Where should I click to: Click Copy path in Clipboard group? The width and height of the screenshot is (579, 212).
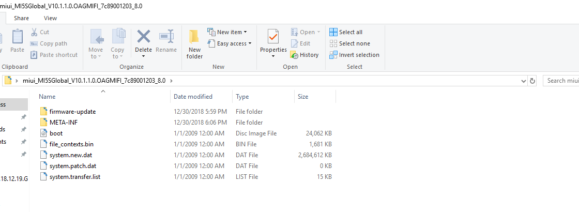[x=49, y=43]
